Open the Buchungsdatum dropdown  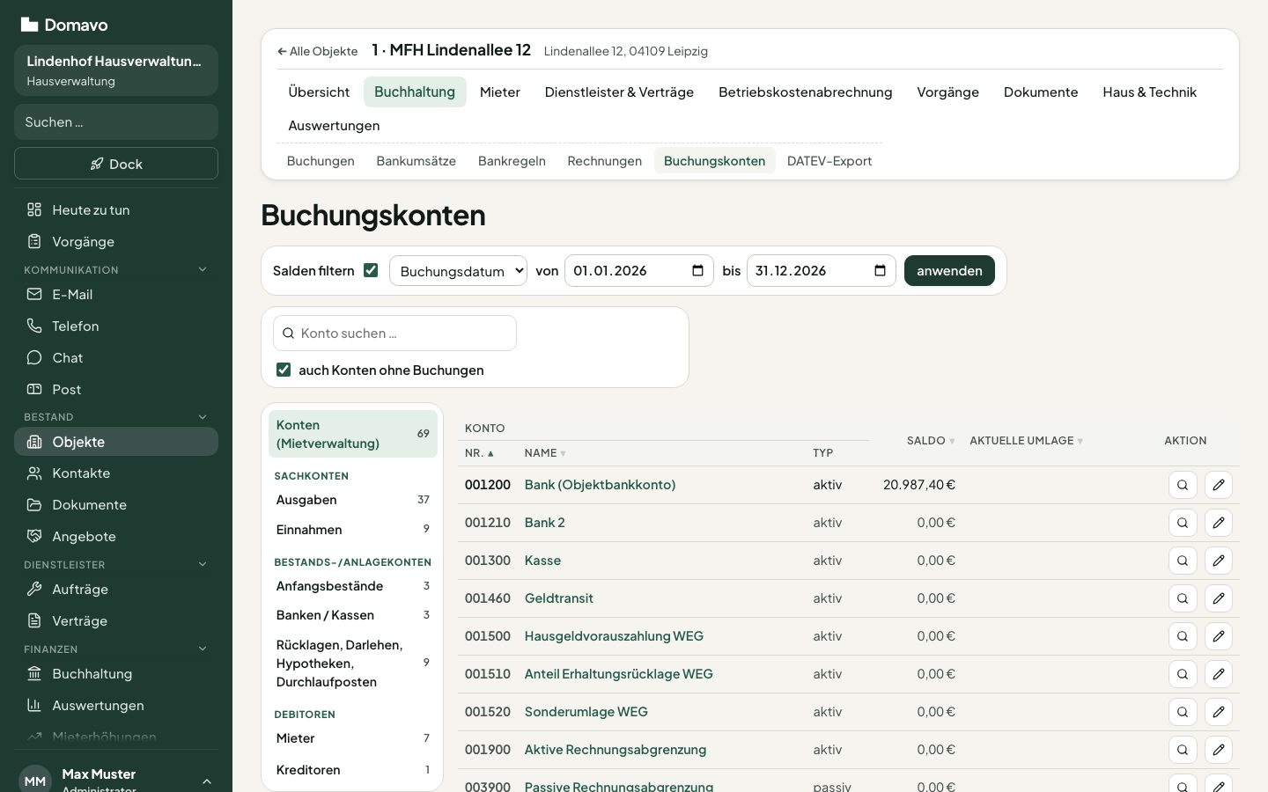click(x=458, y=271)
